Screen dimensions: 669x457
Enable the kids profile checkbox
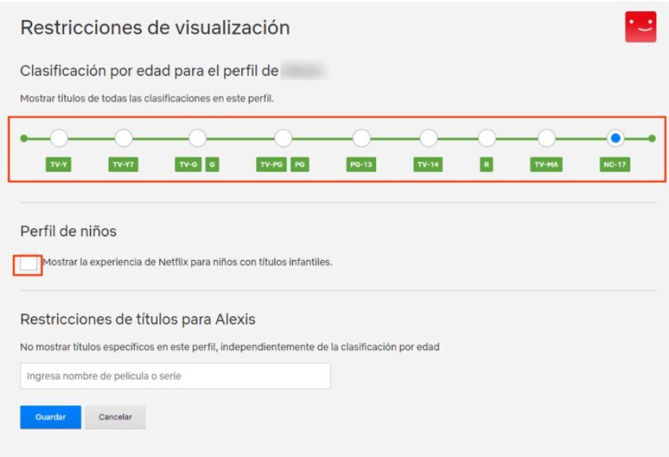click(28, 263)
